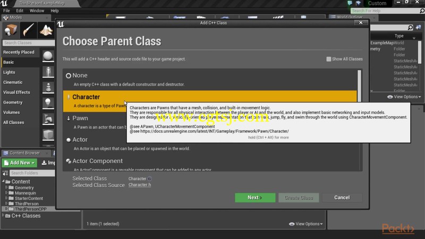Click the Search For Help field
The image size is (425, 239).
(x=385, y=11)
